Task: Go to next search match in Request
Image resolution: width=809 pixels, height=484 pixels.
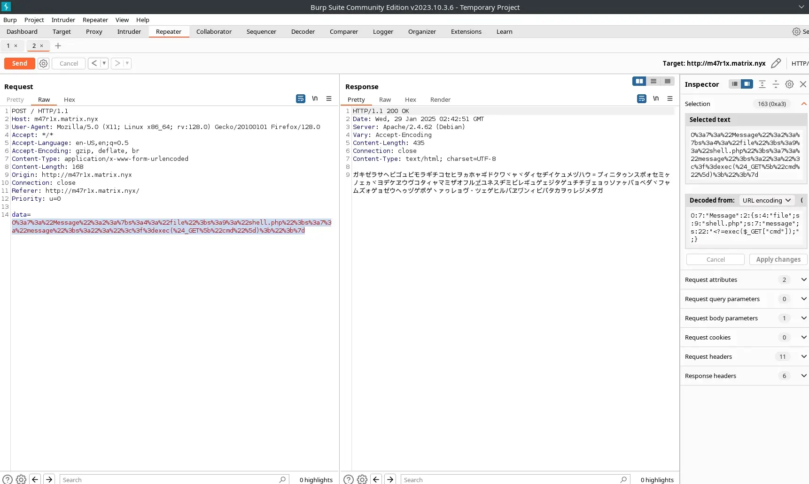Action: pyautogui.click(x=49, y=479)
